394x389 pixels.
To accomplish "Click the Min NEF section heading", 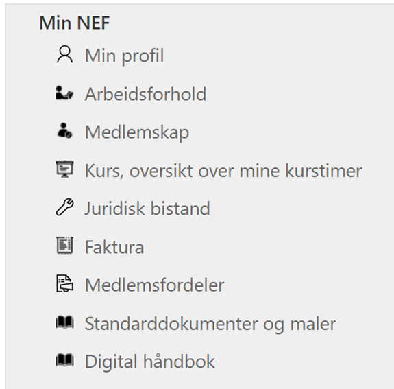I will (75, 23).
